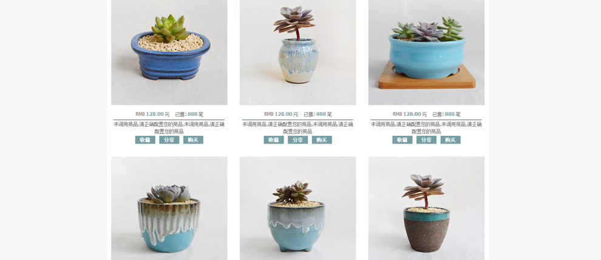Open the dark blue oval pot image
601x260 pixels.
point(169,53)
